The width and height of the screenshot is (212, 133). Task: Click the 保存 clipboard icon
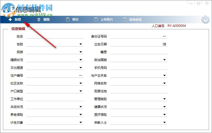[68, 20]
